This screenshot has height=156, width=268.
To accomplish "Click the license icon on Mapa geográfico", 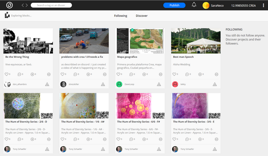I will [x=161, y=74].
